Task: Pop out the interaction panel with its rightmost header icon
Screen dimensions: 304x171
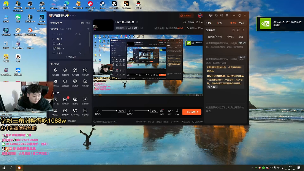Action: coord(243,30)
